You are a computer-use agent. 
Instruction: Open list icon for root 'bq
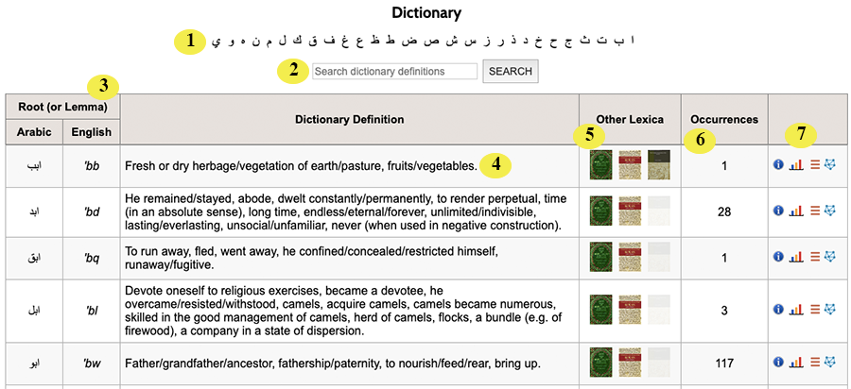pyautogui.click(x=815, y=256)
